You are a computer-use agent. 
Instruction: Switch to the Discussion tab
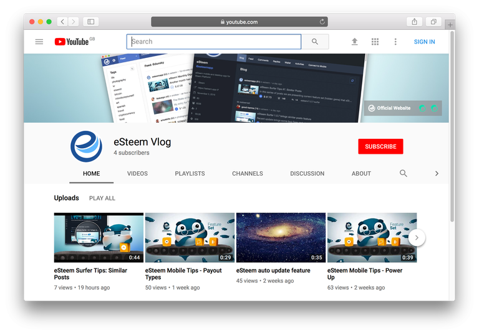pos(307,173)
